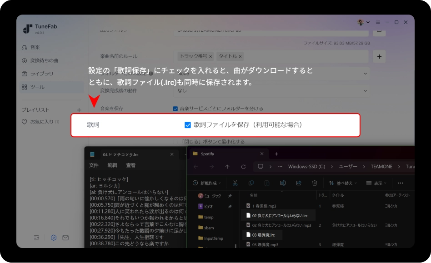Click the trash icon in Explorer toolbar
The image size is (431, 263).
point(315,183)
